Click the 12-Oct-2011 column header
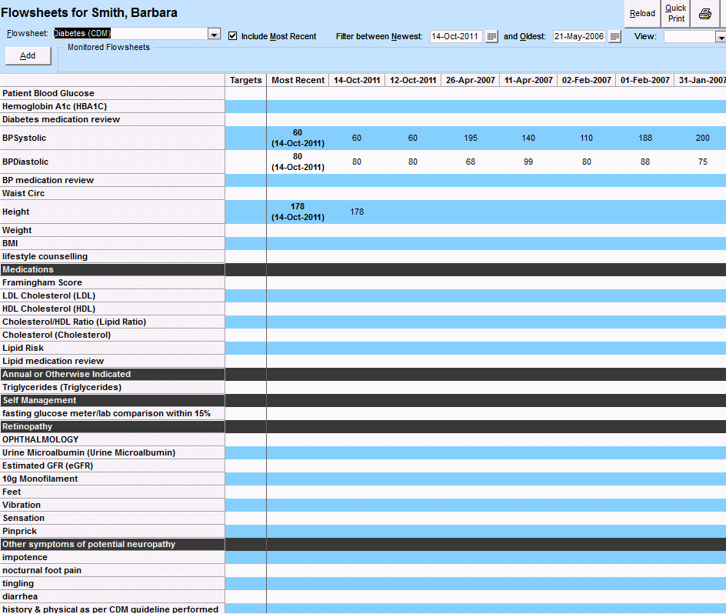This screenshot has height=614, width=726. point(413,80)
